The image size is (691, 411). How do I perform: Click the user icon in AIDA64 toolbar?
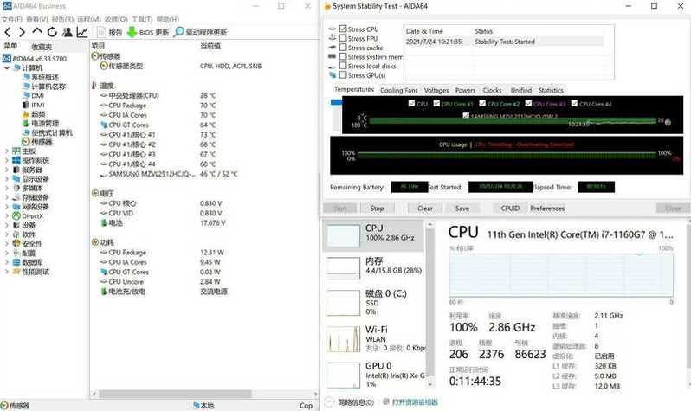click(68, 32)
